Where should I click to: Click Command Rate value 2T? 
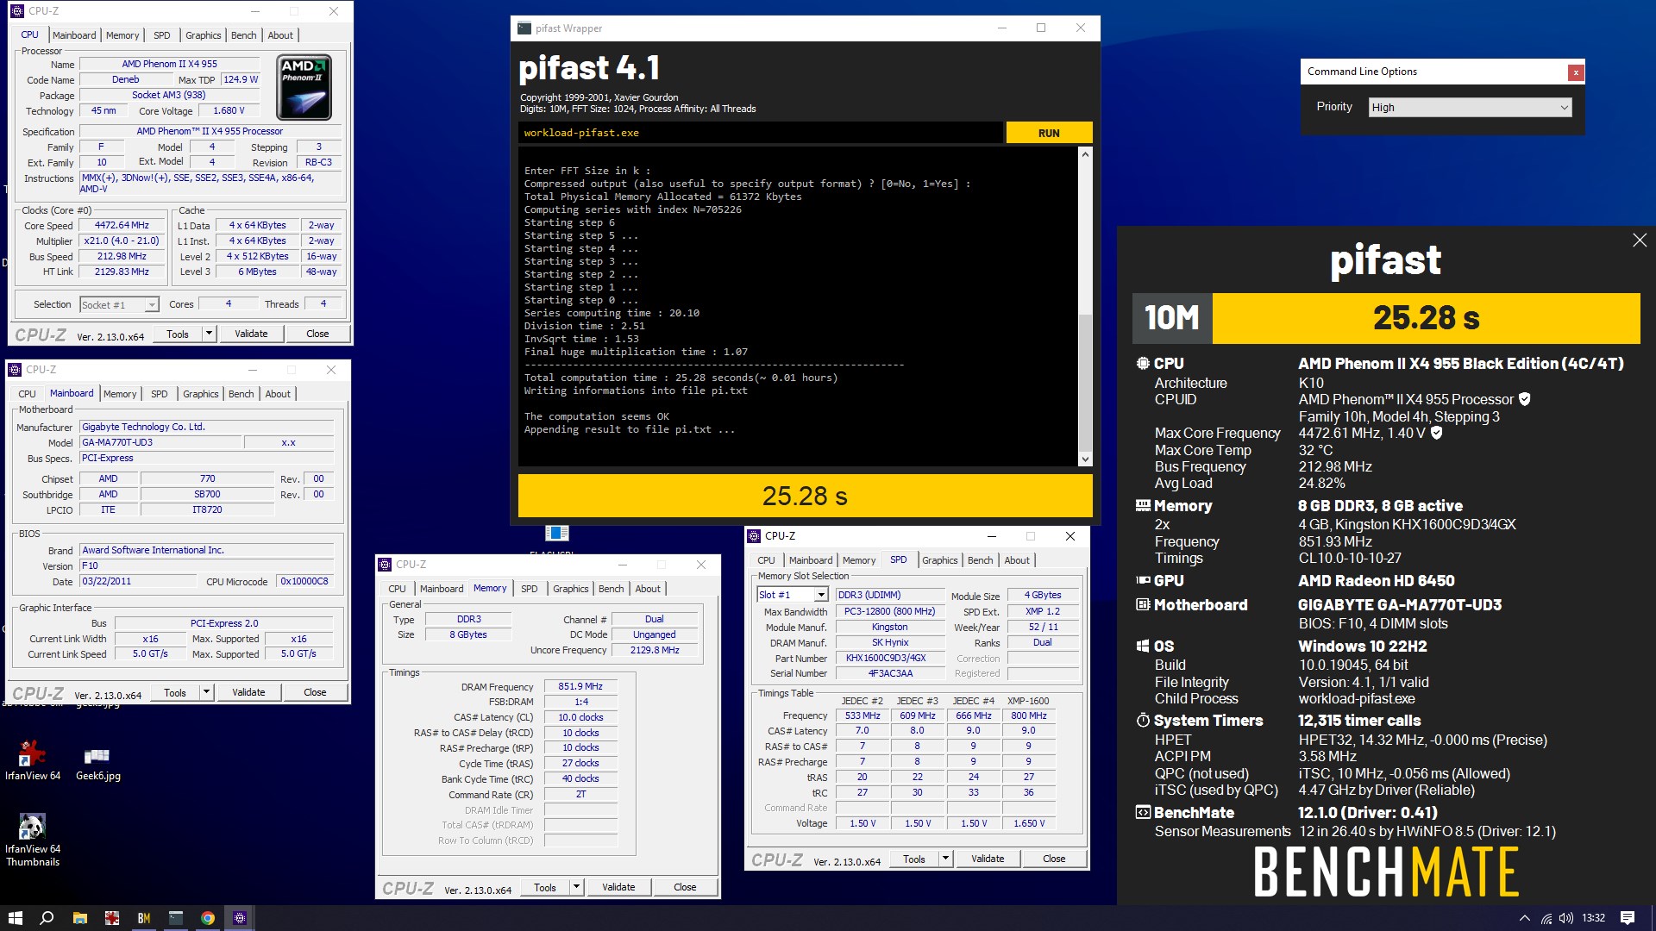coord(580,795)
